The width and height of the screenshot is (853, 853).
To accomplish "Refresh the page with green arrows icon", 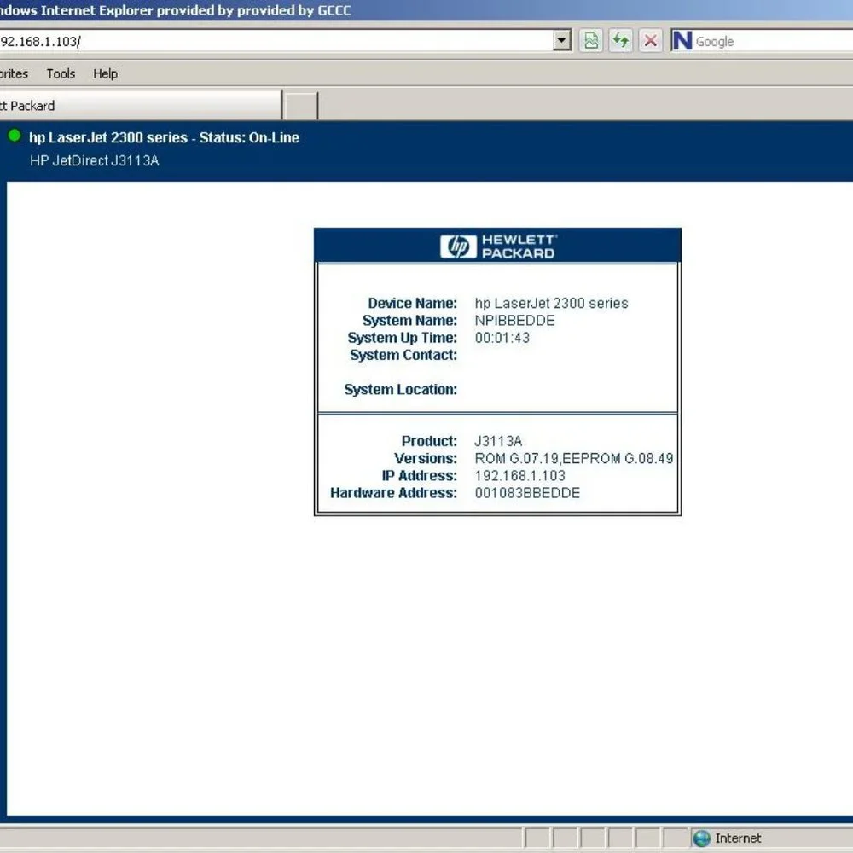I will pyautogui.click(x=621, y=41).
